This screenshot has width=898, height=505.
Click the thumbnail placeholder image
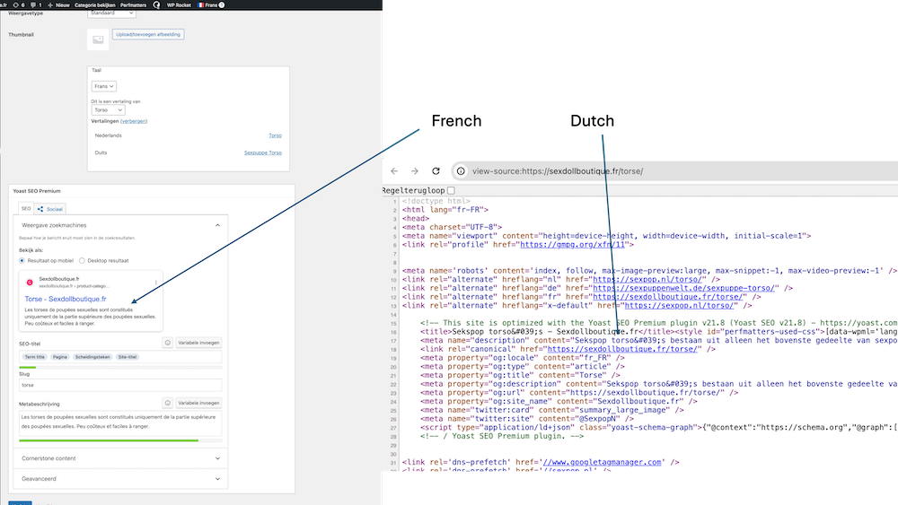click(x=98, y=40)
